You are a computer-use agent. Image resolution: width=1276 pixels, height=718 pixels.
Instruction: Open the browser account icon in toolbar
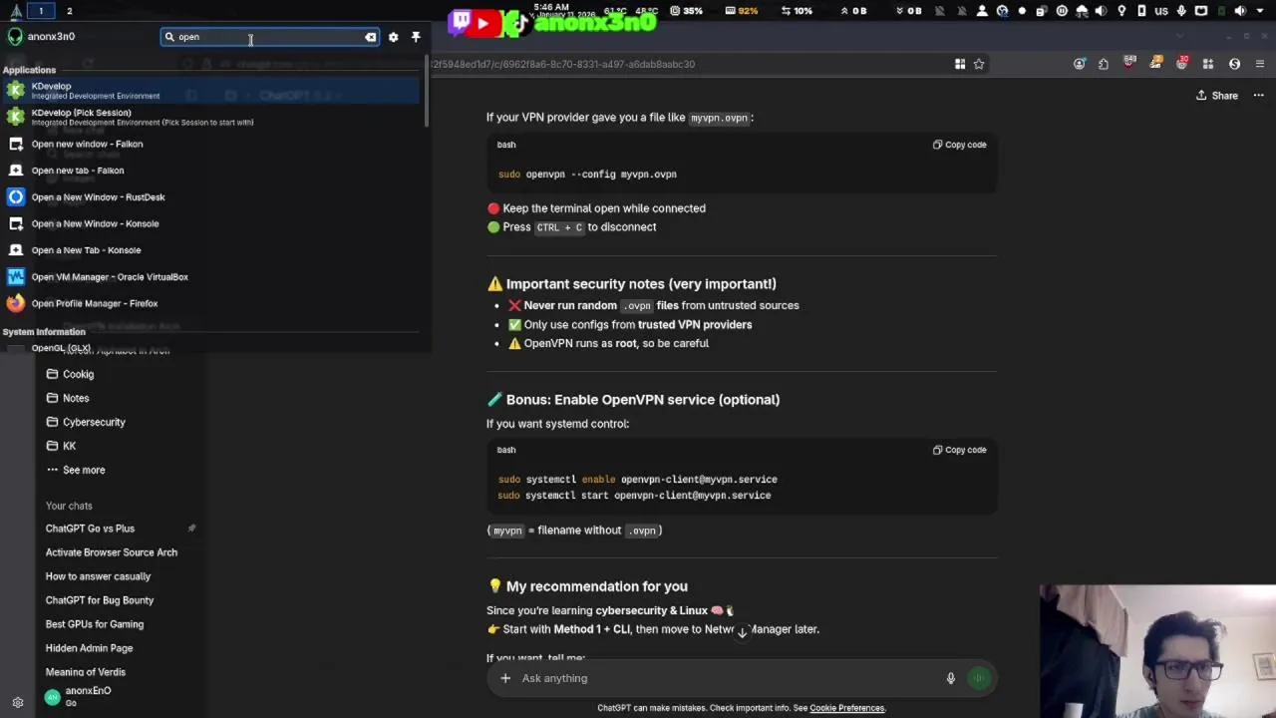(x=1080, y=64)
